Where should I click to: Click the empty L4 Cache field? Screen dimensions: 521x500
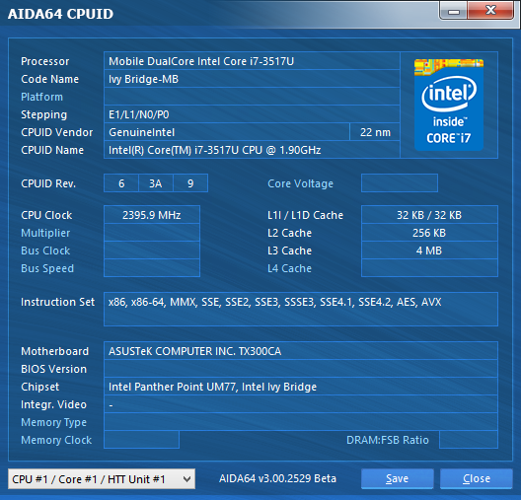point(429,268)
